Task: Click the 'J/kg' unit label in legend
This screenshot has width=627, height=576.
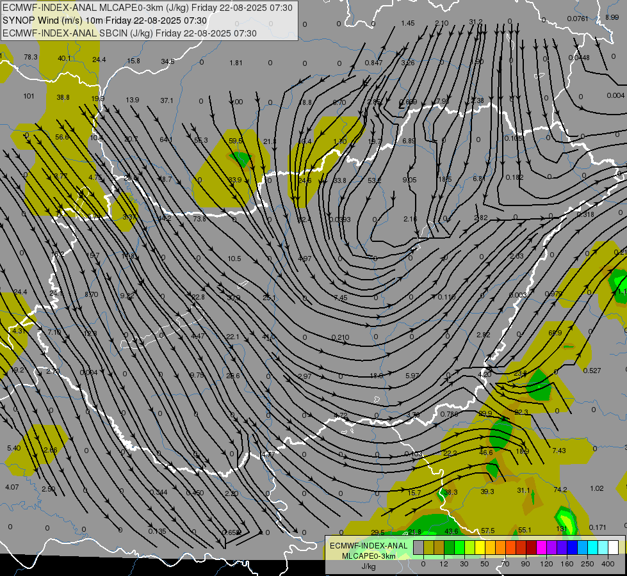Action: (369, 566)
